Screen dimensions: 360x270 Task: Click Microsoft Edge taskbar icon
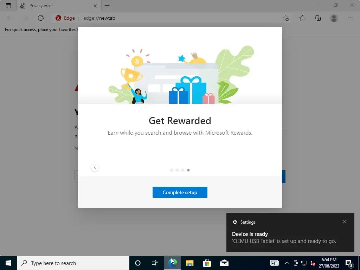tap(172, 263)
